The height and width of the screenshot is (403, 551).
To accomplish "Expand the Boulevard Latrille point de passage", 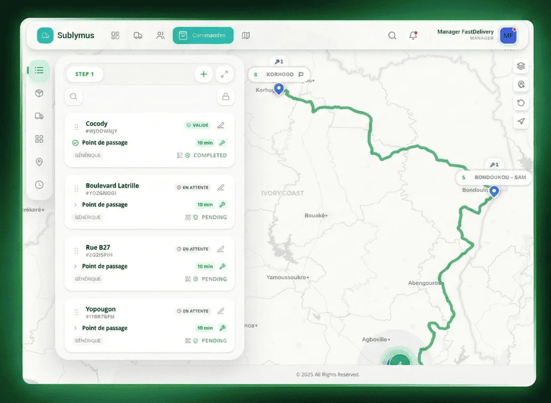I will click(75, 205).
